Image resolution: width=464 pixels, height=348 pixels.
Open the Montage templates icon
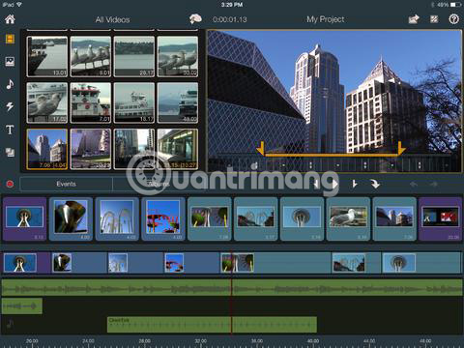[10, 152]
